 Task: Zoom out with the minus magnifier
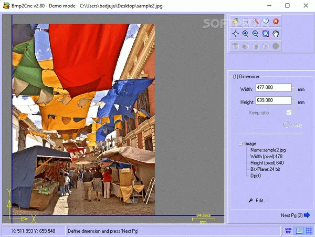tap(256, 34)
